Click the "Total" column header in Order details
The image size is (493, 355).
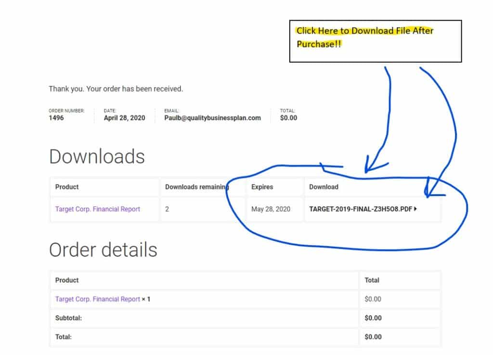pyautogui.click(x=372, y=280)
